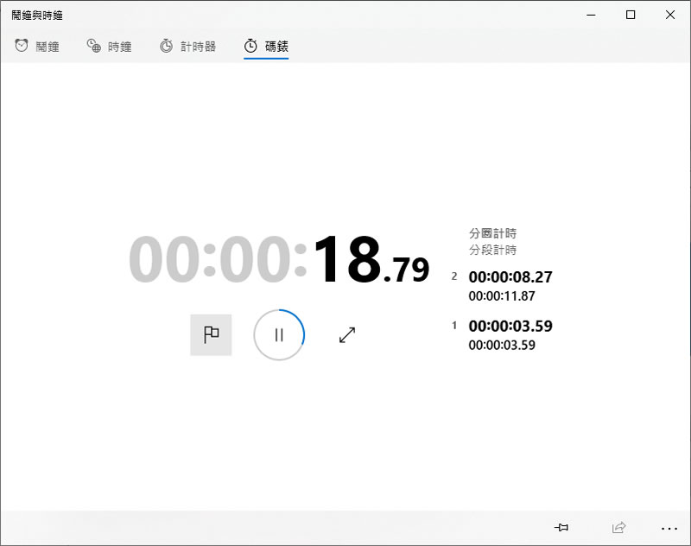
Task: Maximize the 鬧鐘與時鐘 window
Action: click(631, 15)
